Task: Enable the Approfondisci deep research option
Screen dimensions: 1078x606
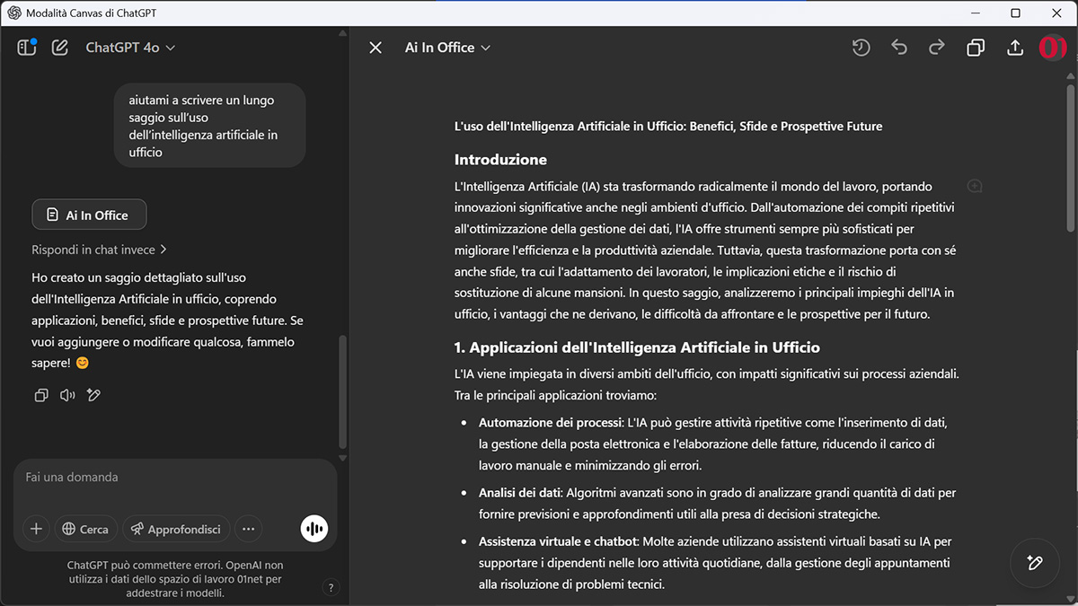Action: click(x=176, y=529)
